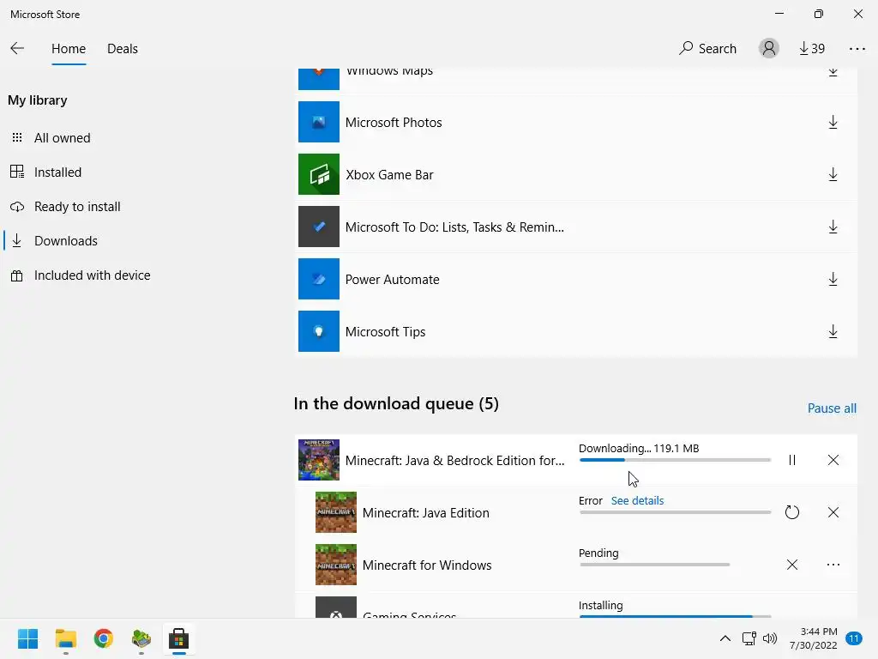This screenshot has width=878, height=659.
Task: Open File Explorer from the taskbar
Action: pos(65,638)
